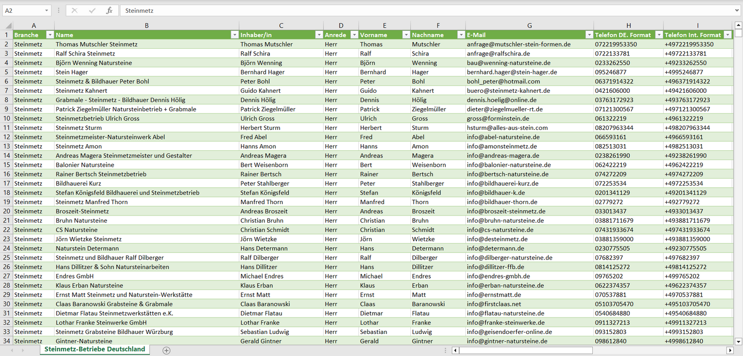Open the Name Box dropdown arrow

pyautogui.click(x=46, y=10)
